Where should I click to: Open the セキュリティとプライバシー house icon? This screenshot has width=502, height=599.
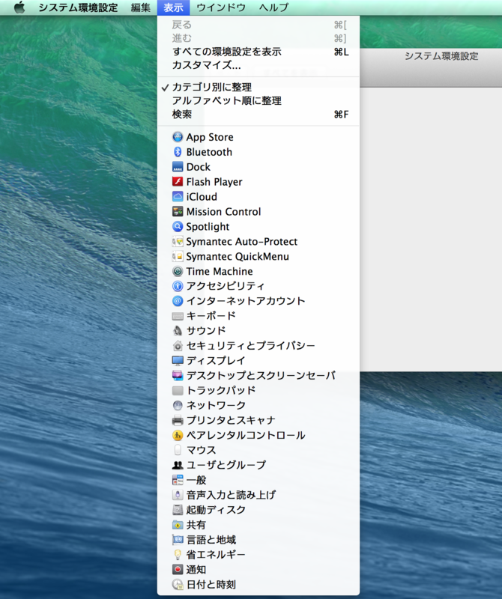coord(178,345)
